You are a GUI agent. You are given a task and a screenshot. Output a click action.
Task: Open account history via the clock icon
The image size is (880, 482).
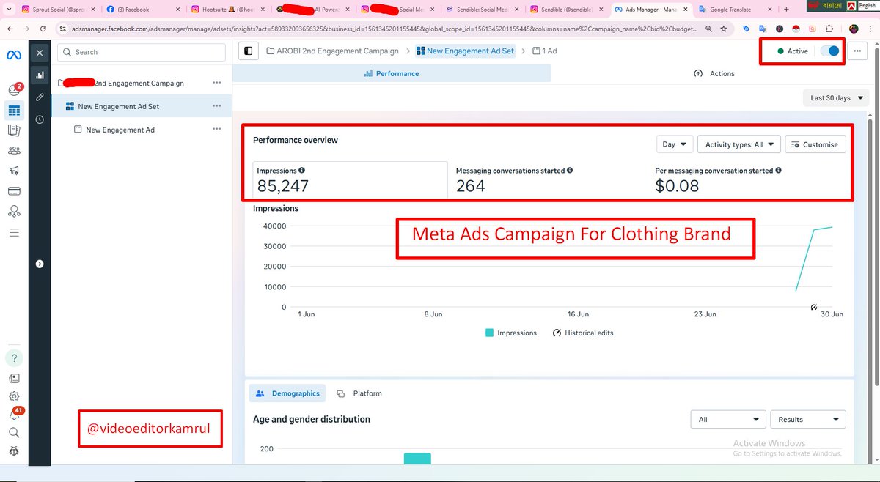click(40, 119)
